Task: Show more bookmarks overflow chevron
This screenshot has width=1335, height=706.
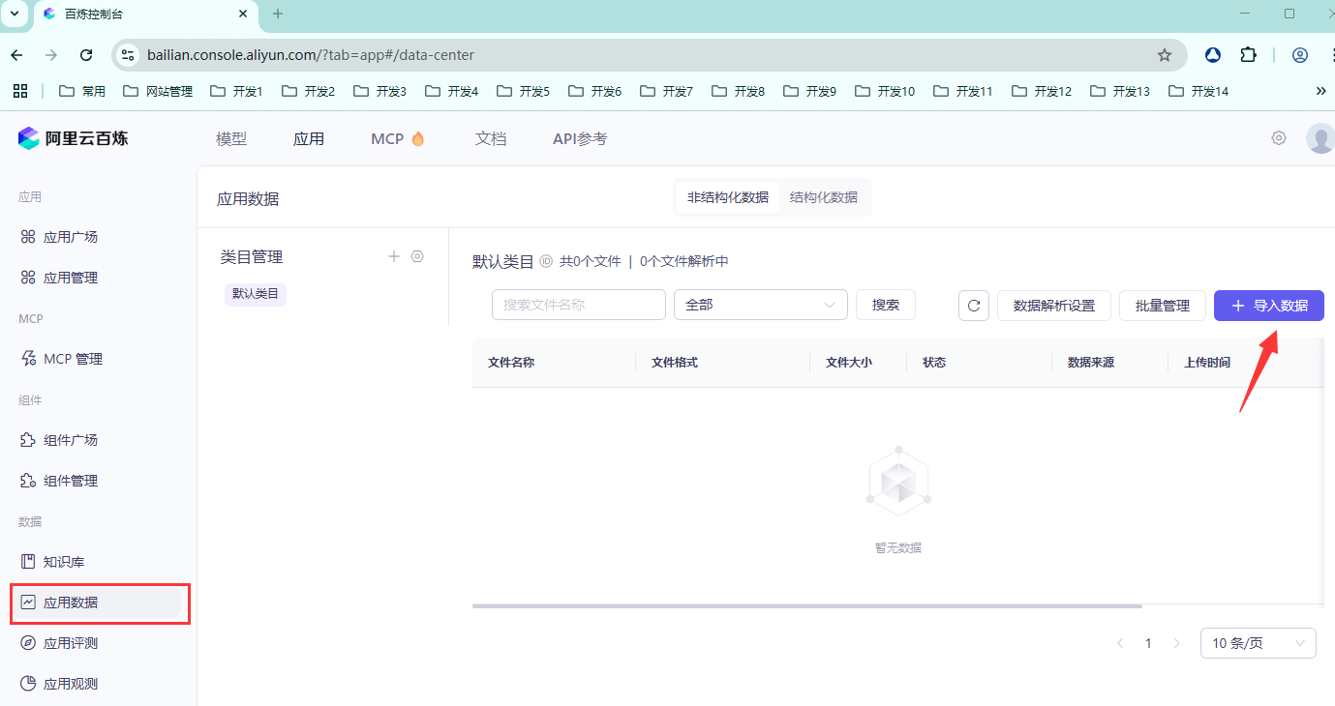Action: click(1321, 91)
